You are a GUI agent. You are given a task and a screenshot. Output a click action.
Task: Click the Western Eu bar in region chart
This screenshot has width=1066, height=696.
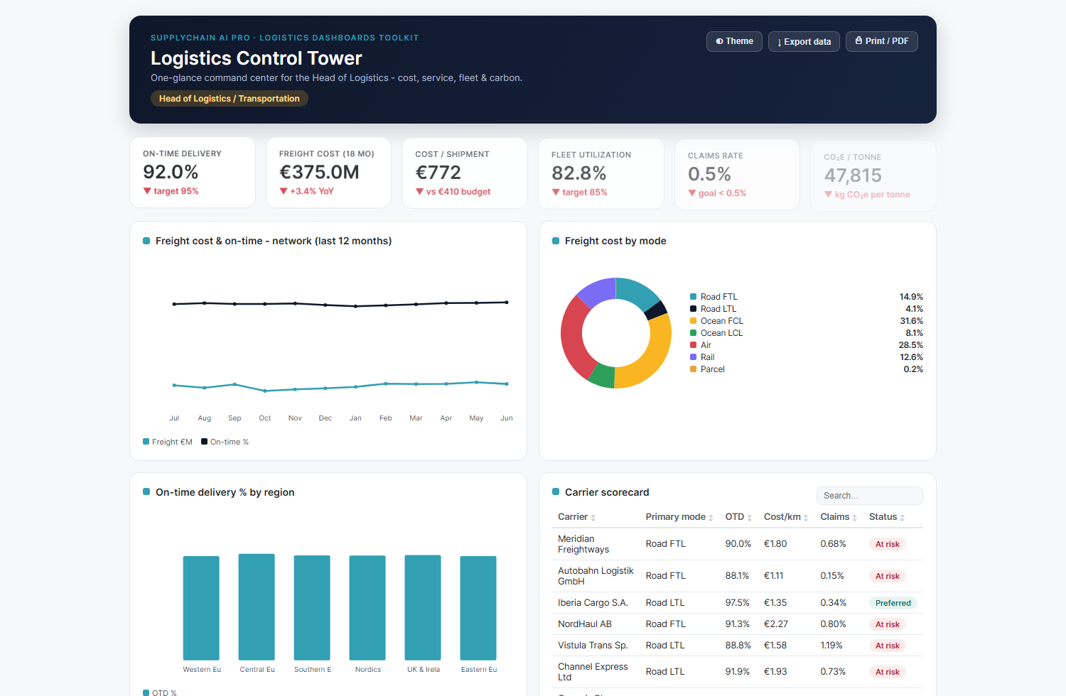201,608
